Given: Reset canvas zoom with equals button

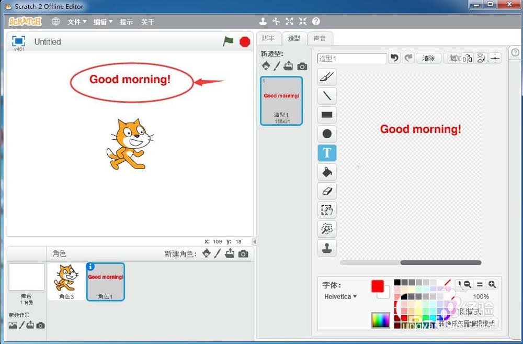Looking at the screenshot, I should (480, 284).
